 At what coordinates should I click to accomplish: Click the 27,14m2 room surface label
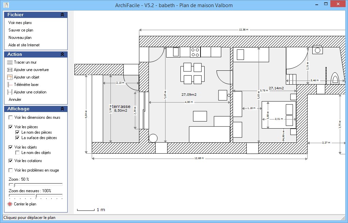[x=276, y=88]
